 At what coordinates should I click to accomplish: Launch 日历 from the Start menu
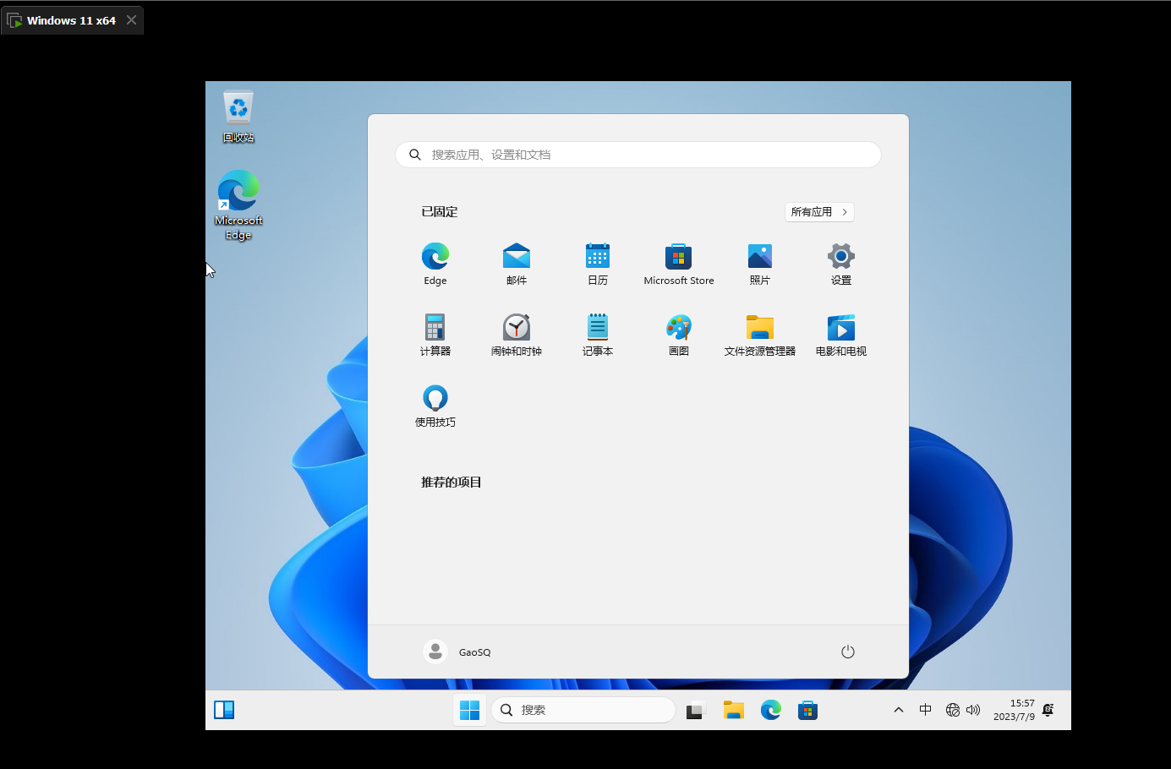597,263
